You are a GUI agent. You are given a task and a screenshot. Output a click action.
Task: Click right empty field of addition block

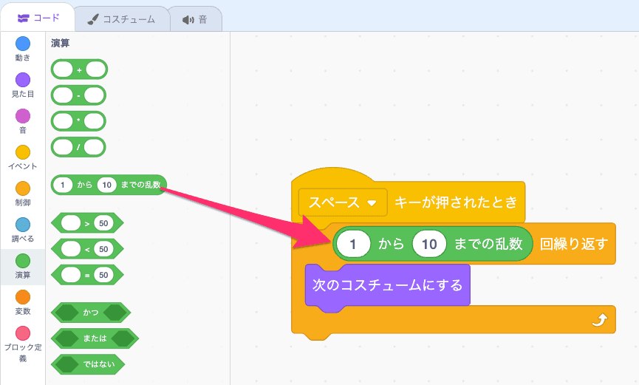[x=95, y=69]
